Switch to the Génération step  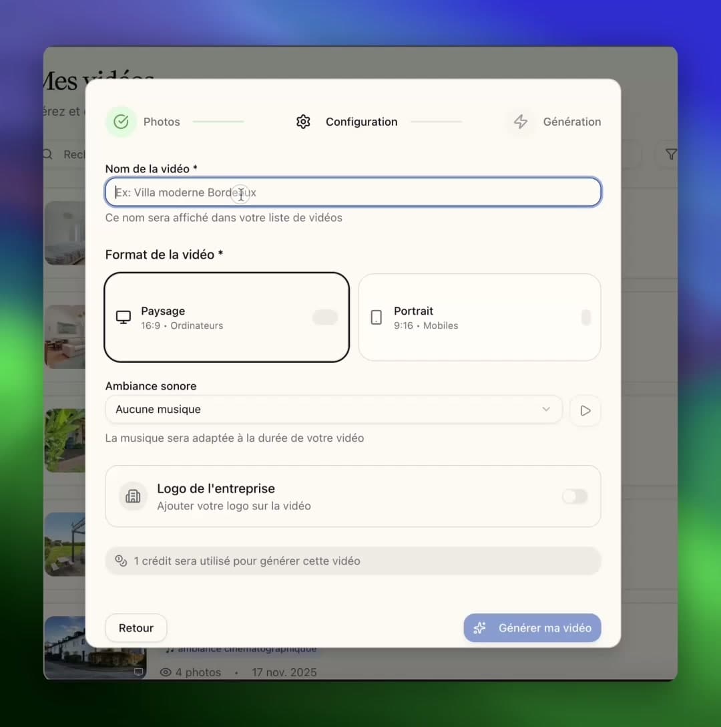tap(572, 122)
